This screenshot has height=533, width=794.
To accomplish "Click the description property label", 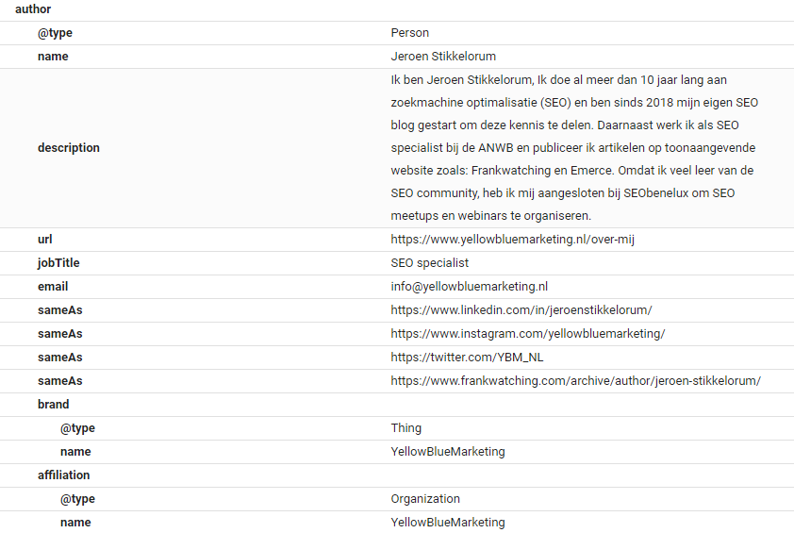I will pyautogui.click(x=69, y=148).
